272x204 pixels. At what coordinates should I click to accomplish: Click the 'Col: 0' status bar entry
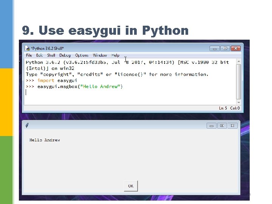click(x=235, y=108)
